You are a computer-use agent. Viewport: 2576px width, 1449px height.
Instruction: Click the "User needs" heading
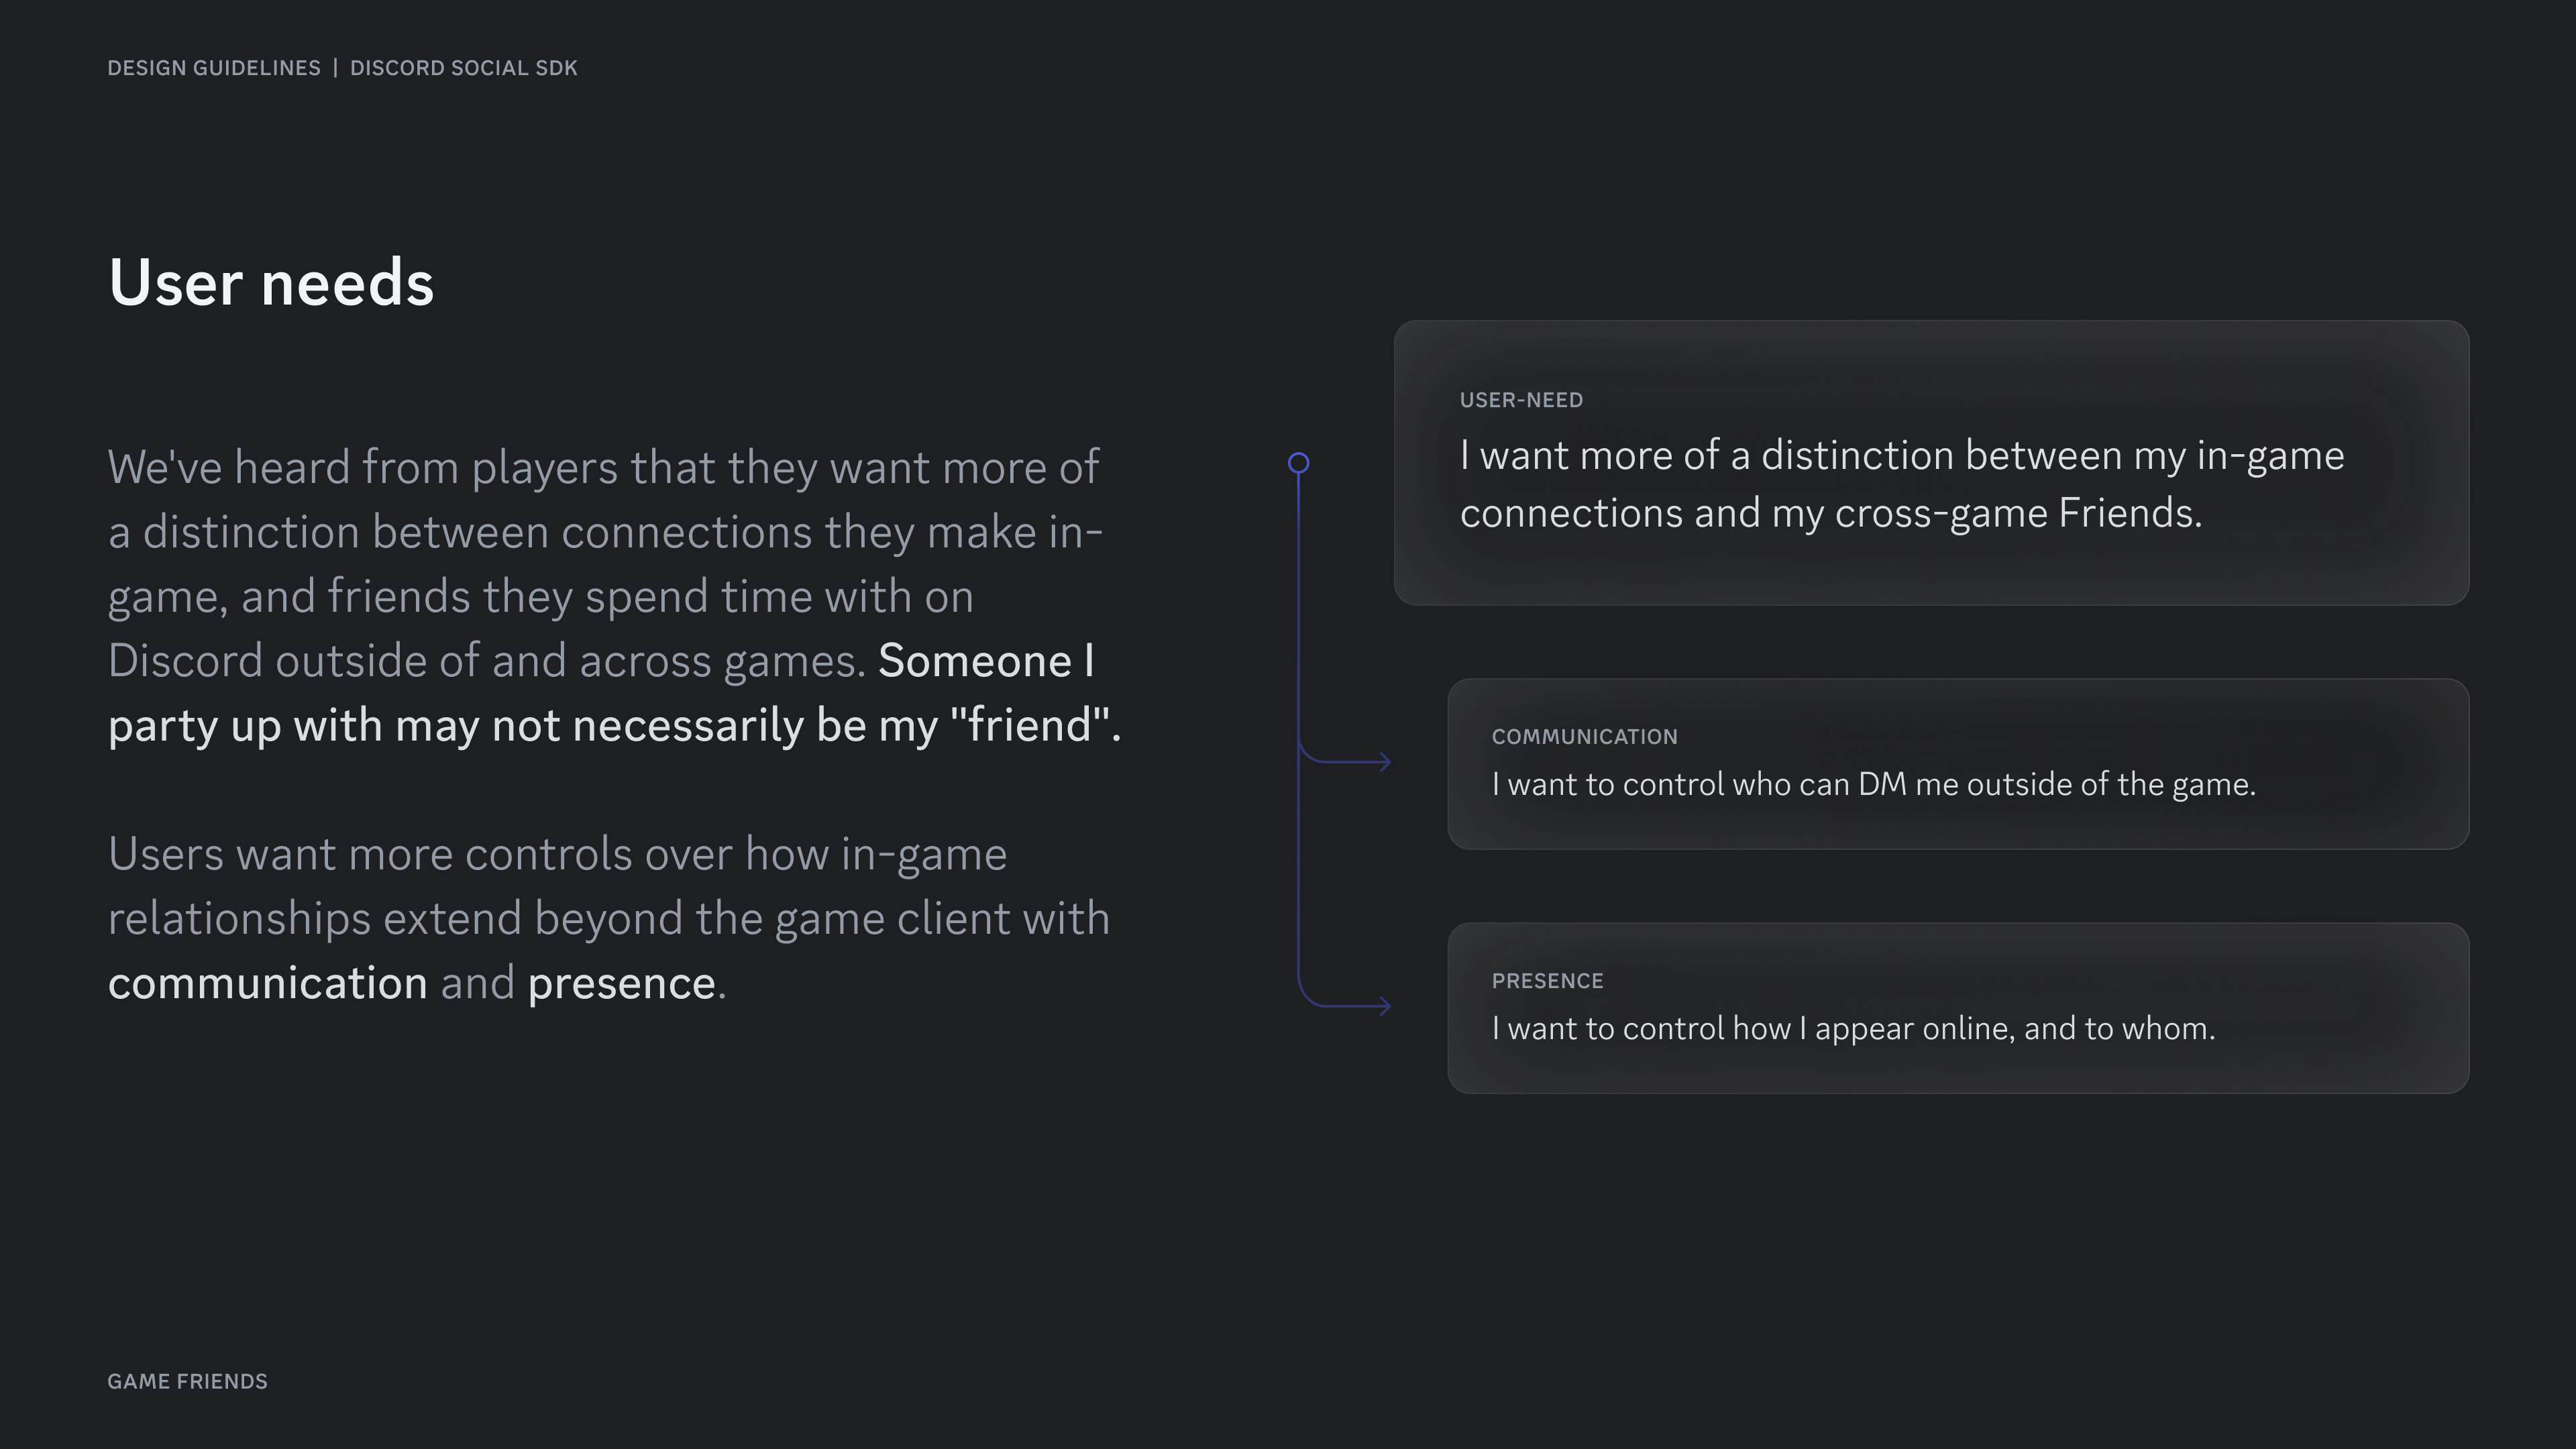tap(271, 283)
